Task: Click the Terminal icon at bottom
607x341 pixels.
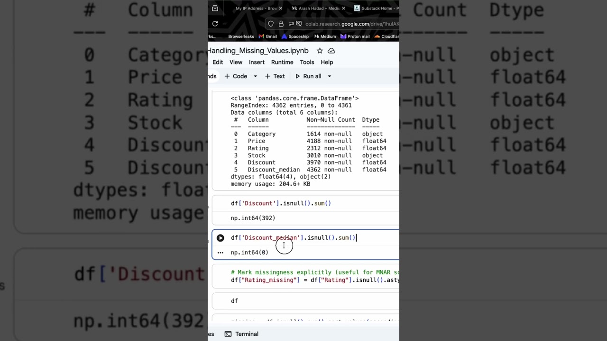Action: point(228,334)
